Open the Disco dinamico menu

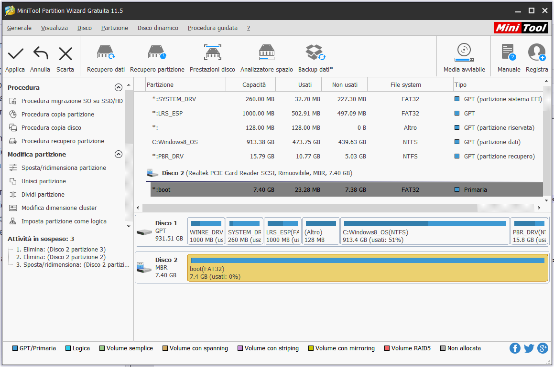(158, 28)
